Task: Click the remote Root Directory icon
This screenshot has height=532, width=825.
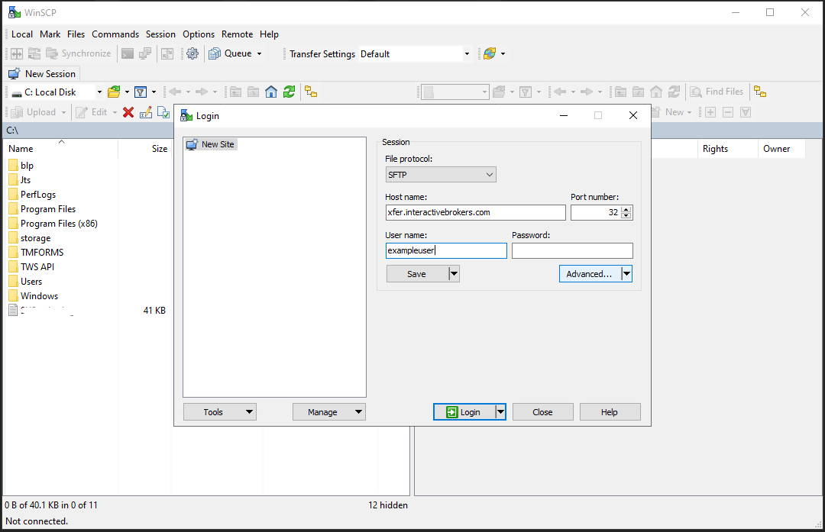Action: [638, 92]
